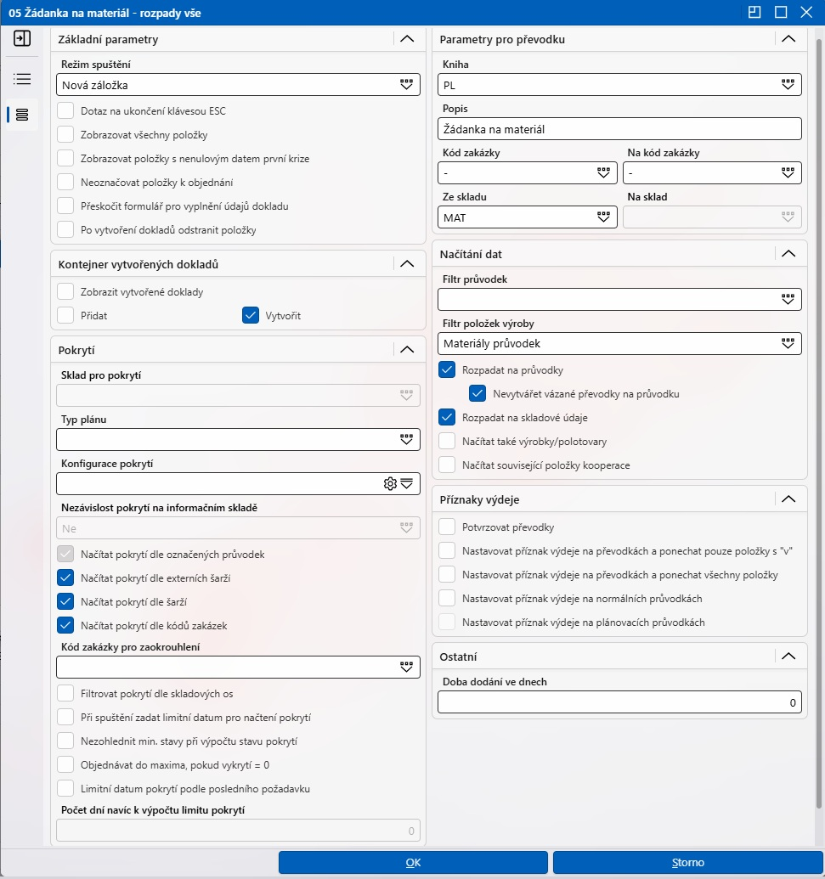Enable Dotaz na ukončení klávesou ESC
Viewport: 825px width, 879px height.
tap(65, 110)
